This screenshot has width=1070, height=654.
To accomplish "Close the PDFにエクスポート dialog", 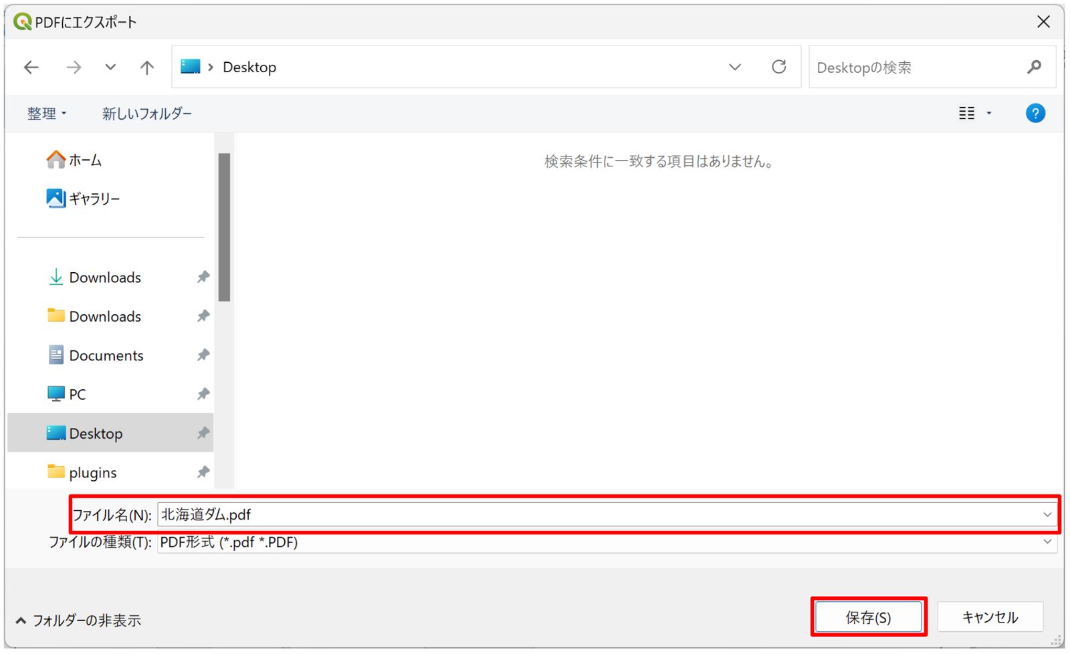I will (1043, 22).
